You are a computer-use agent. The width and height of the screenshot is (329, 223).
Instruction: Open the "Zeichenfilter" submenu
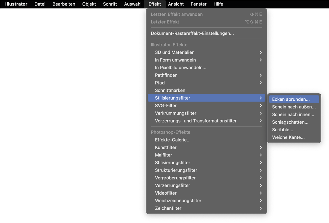(x=168, y=208)
